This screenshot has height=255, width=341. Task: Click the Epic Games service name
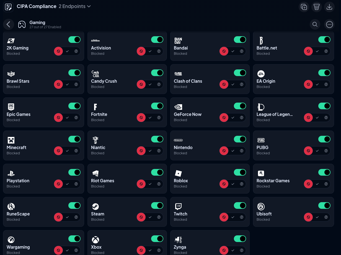(x=19, y=114)
